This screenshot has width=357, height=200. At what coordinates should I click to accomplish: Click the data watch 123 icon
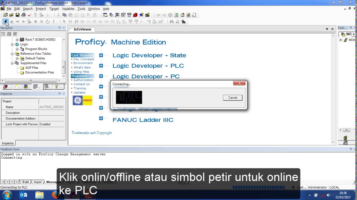click(129, 15)
